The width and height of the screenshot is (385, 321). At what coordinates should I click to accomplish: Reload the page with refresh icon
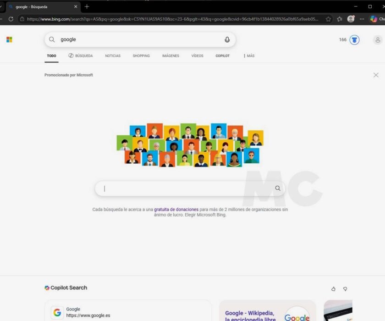[11, 19]
